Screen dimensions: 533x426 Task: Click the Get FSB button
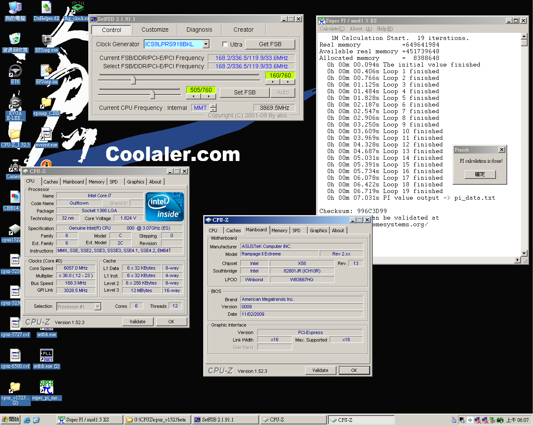tap(270, 44)
